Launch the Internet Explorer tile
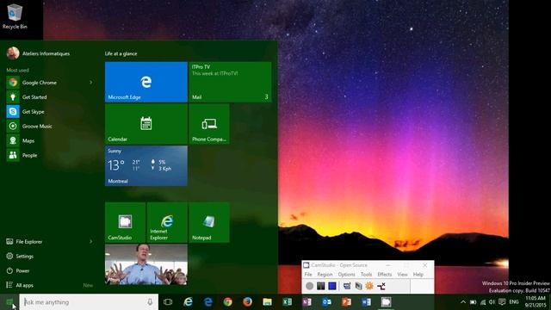This screenshot has height=310, width=551. pyautogui.click(x=167, y=222)
